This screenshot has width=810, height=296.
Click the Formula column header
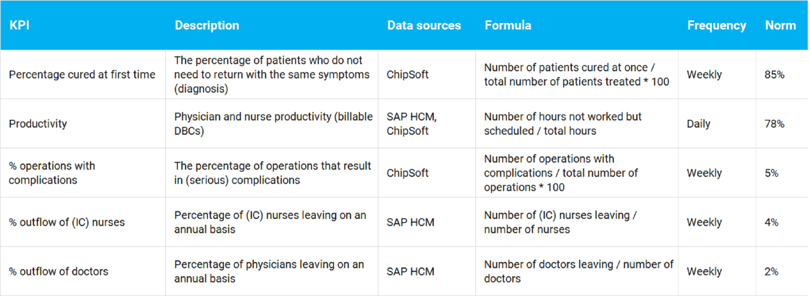coord(508,25)
